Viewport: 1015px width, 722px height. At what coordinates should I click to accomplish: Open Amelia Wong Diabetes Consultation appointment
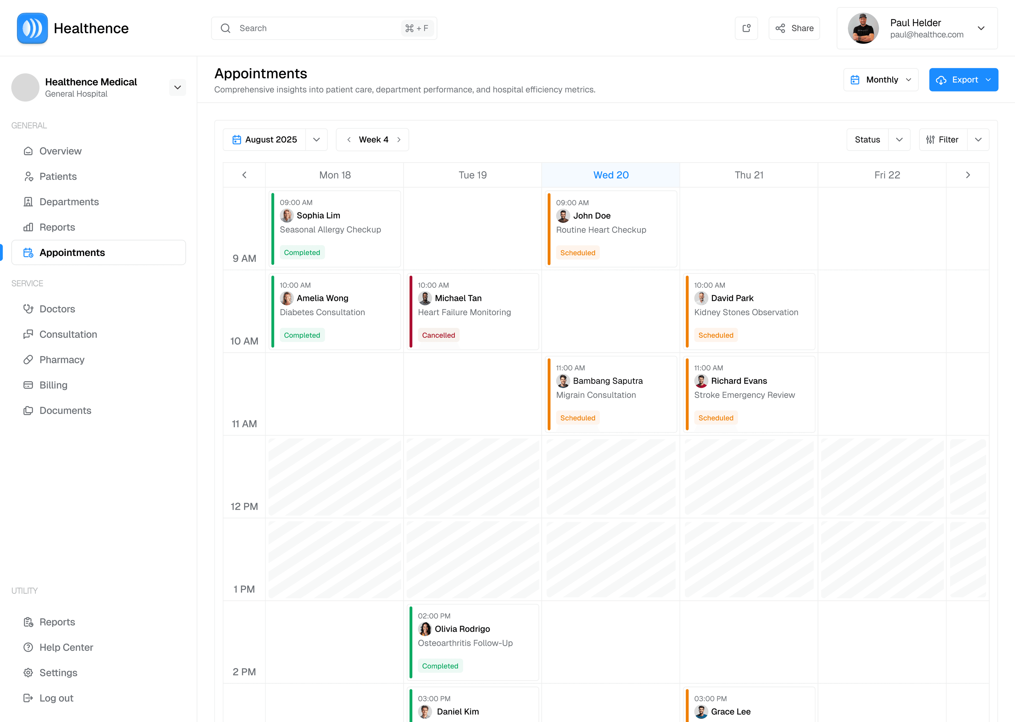(x=335, y=312)
